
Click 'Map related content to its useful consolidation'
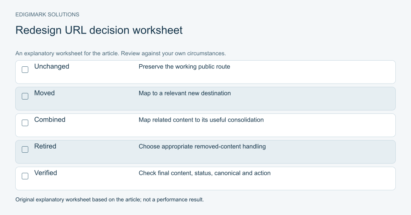201,120
